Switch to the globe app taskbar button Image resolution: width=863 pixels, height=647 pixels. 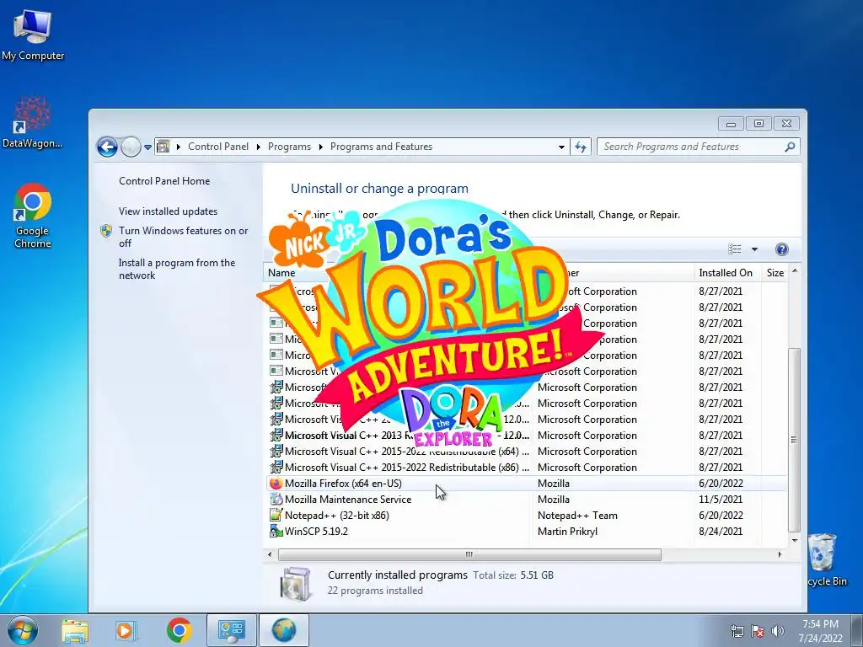tap(283, 630)
